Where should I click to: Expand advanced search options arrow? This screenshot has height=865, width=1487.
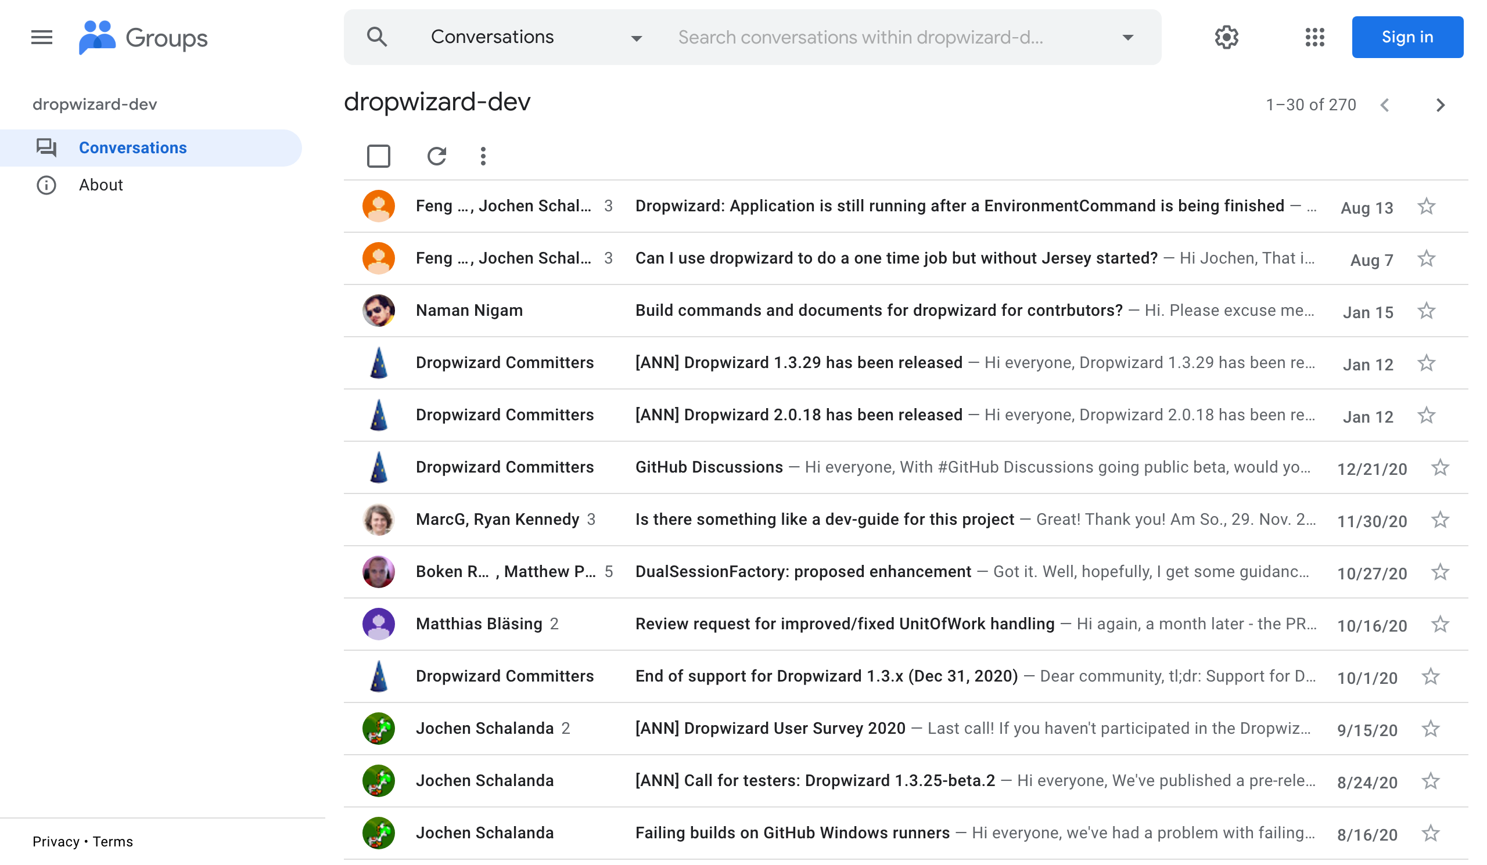1127,37
